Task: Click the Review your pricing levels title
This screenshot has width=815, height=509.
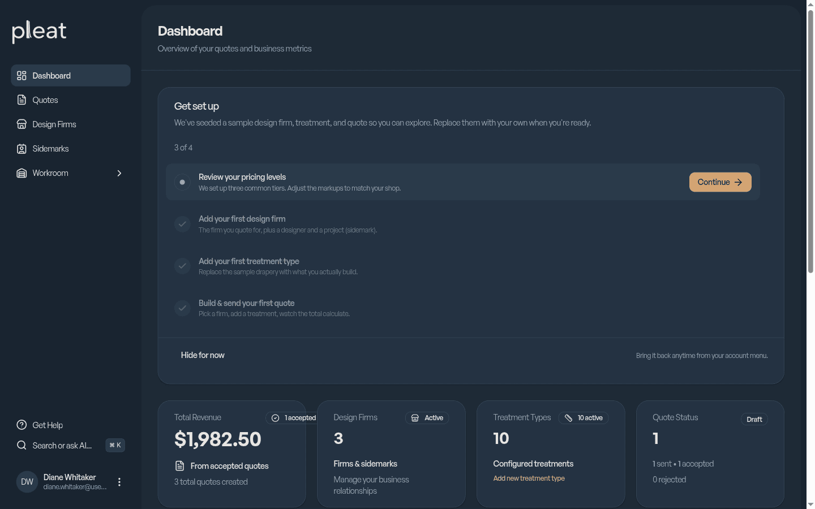Action: point(242,177)
